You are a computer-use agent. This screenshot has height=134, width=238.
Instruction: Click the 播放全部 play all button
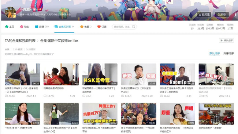point(226,41)
